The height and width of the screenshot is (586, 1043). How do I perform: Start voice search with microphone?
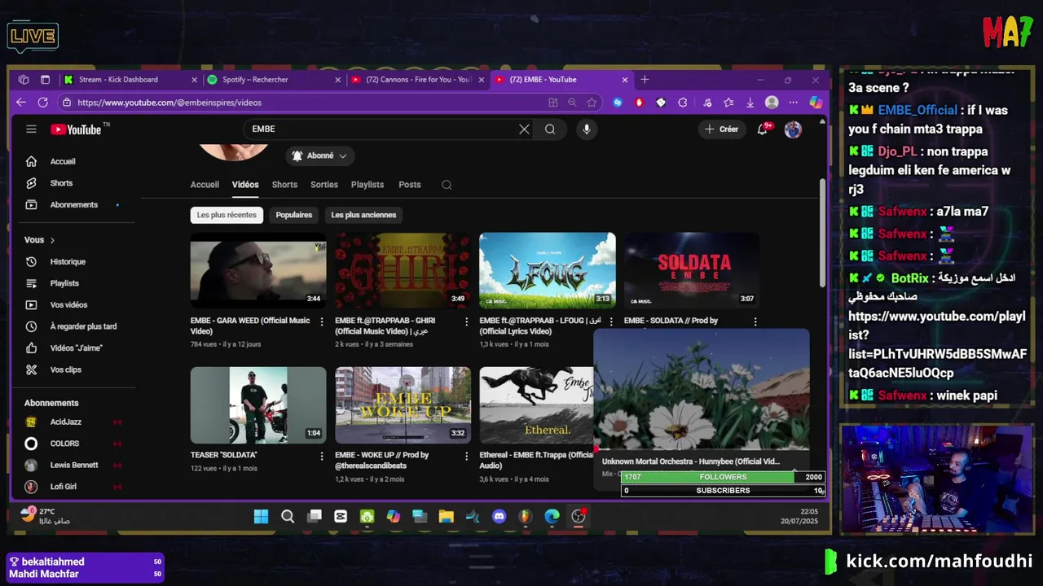(586, 129)
